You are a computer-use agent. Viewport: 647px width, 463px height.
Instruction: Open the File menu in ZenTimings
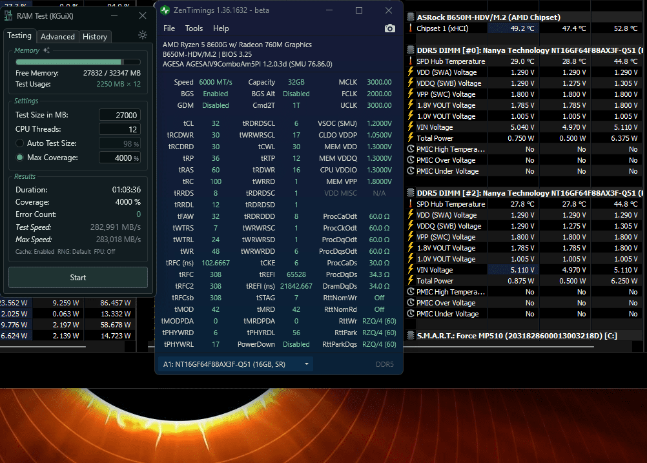(169, 28)
